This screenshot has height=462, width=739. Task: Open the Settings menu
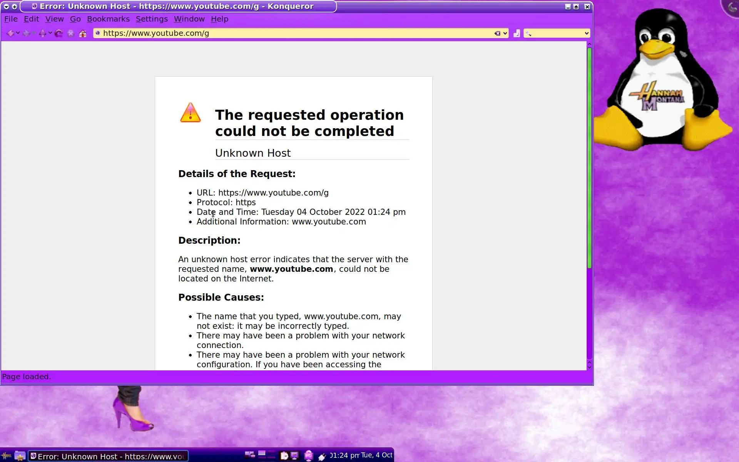[152, 19]
